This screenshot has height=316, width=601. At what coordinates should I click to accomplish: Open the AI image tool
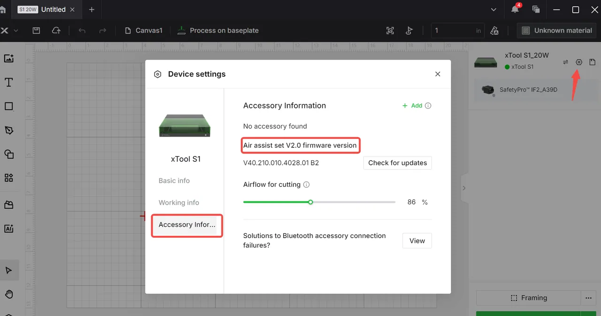pos(8,229)
